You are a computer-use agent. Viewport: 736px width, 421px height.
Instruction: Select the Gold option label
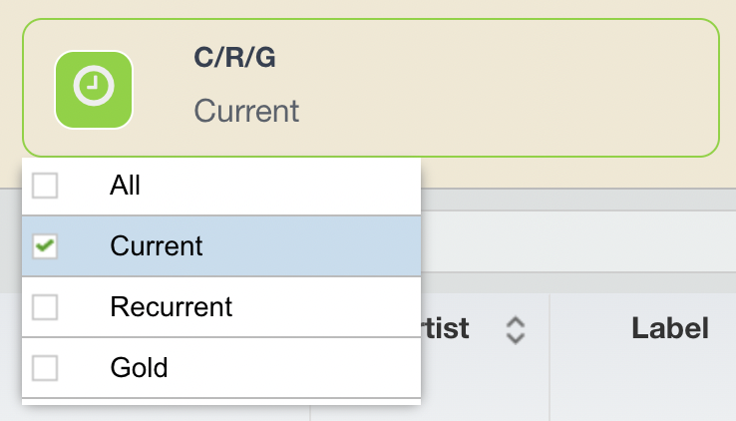tap(139, 367)
